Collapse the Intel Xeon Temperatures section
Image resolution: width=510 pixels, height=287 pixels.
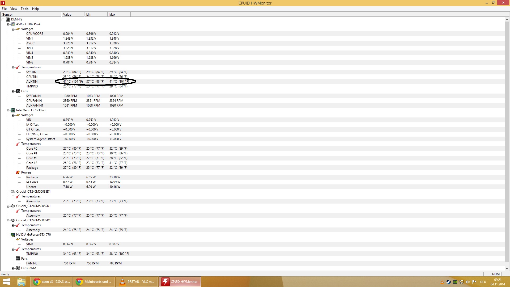(x=13, y=144)
